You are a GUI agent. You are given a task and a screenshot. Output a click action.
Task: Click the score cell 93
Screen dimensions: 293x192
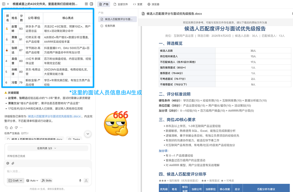click(21, 29)
